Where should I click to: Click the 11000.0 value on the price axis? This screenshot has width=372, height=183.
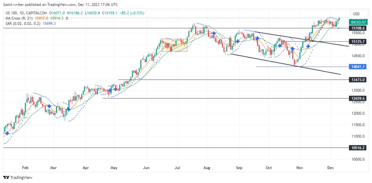(358, 136)
